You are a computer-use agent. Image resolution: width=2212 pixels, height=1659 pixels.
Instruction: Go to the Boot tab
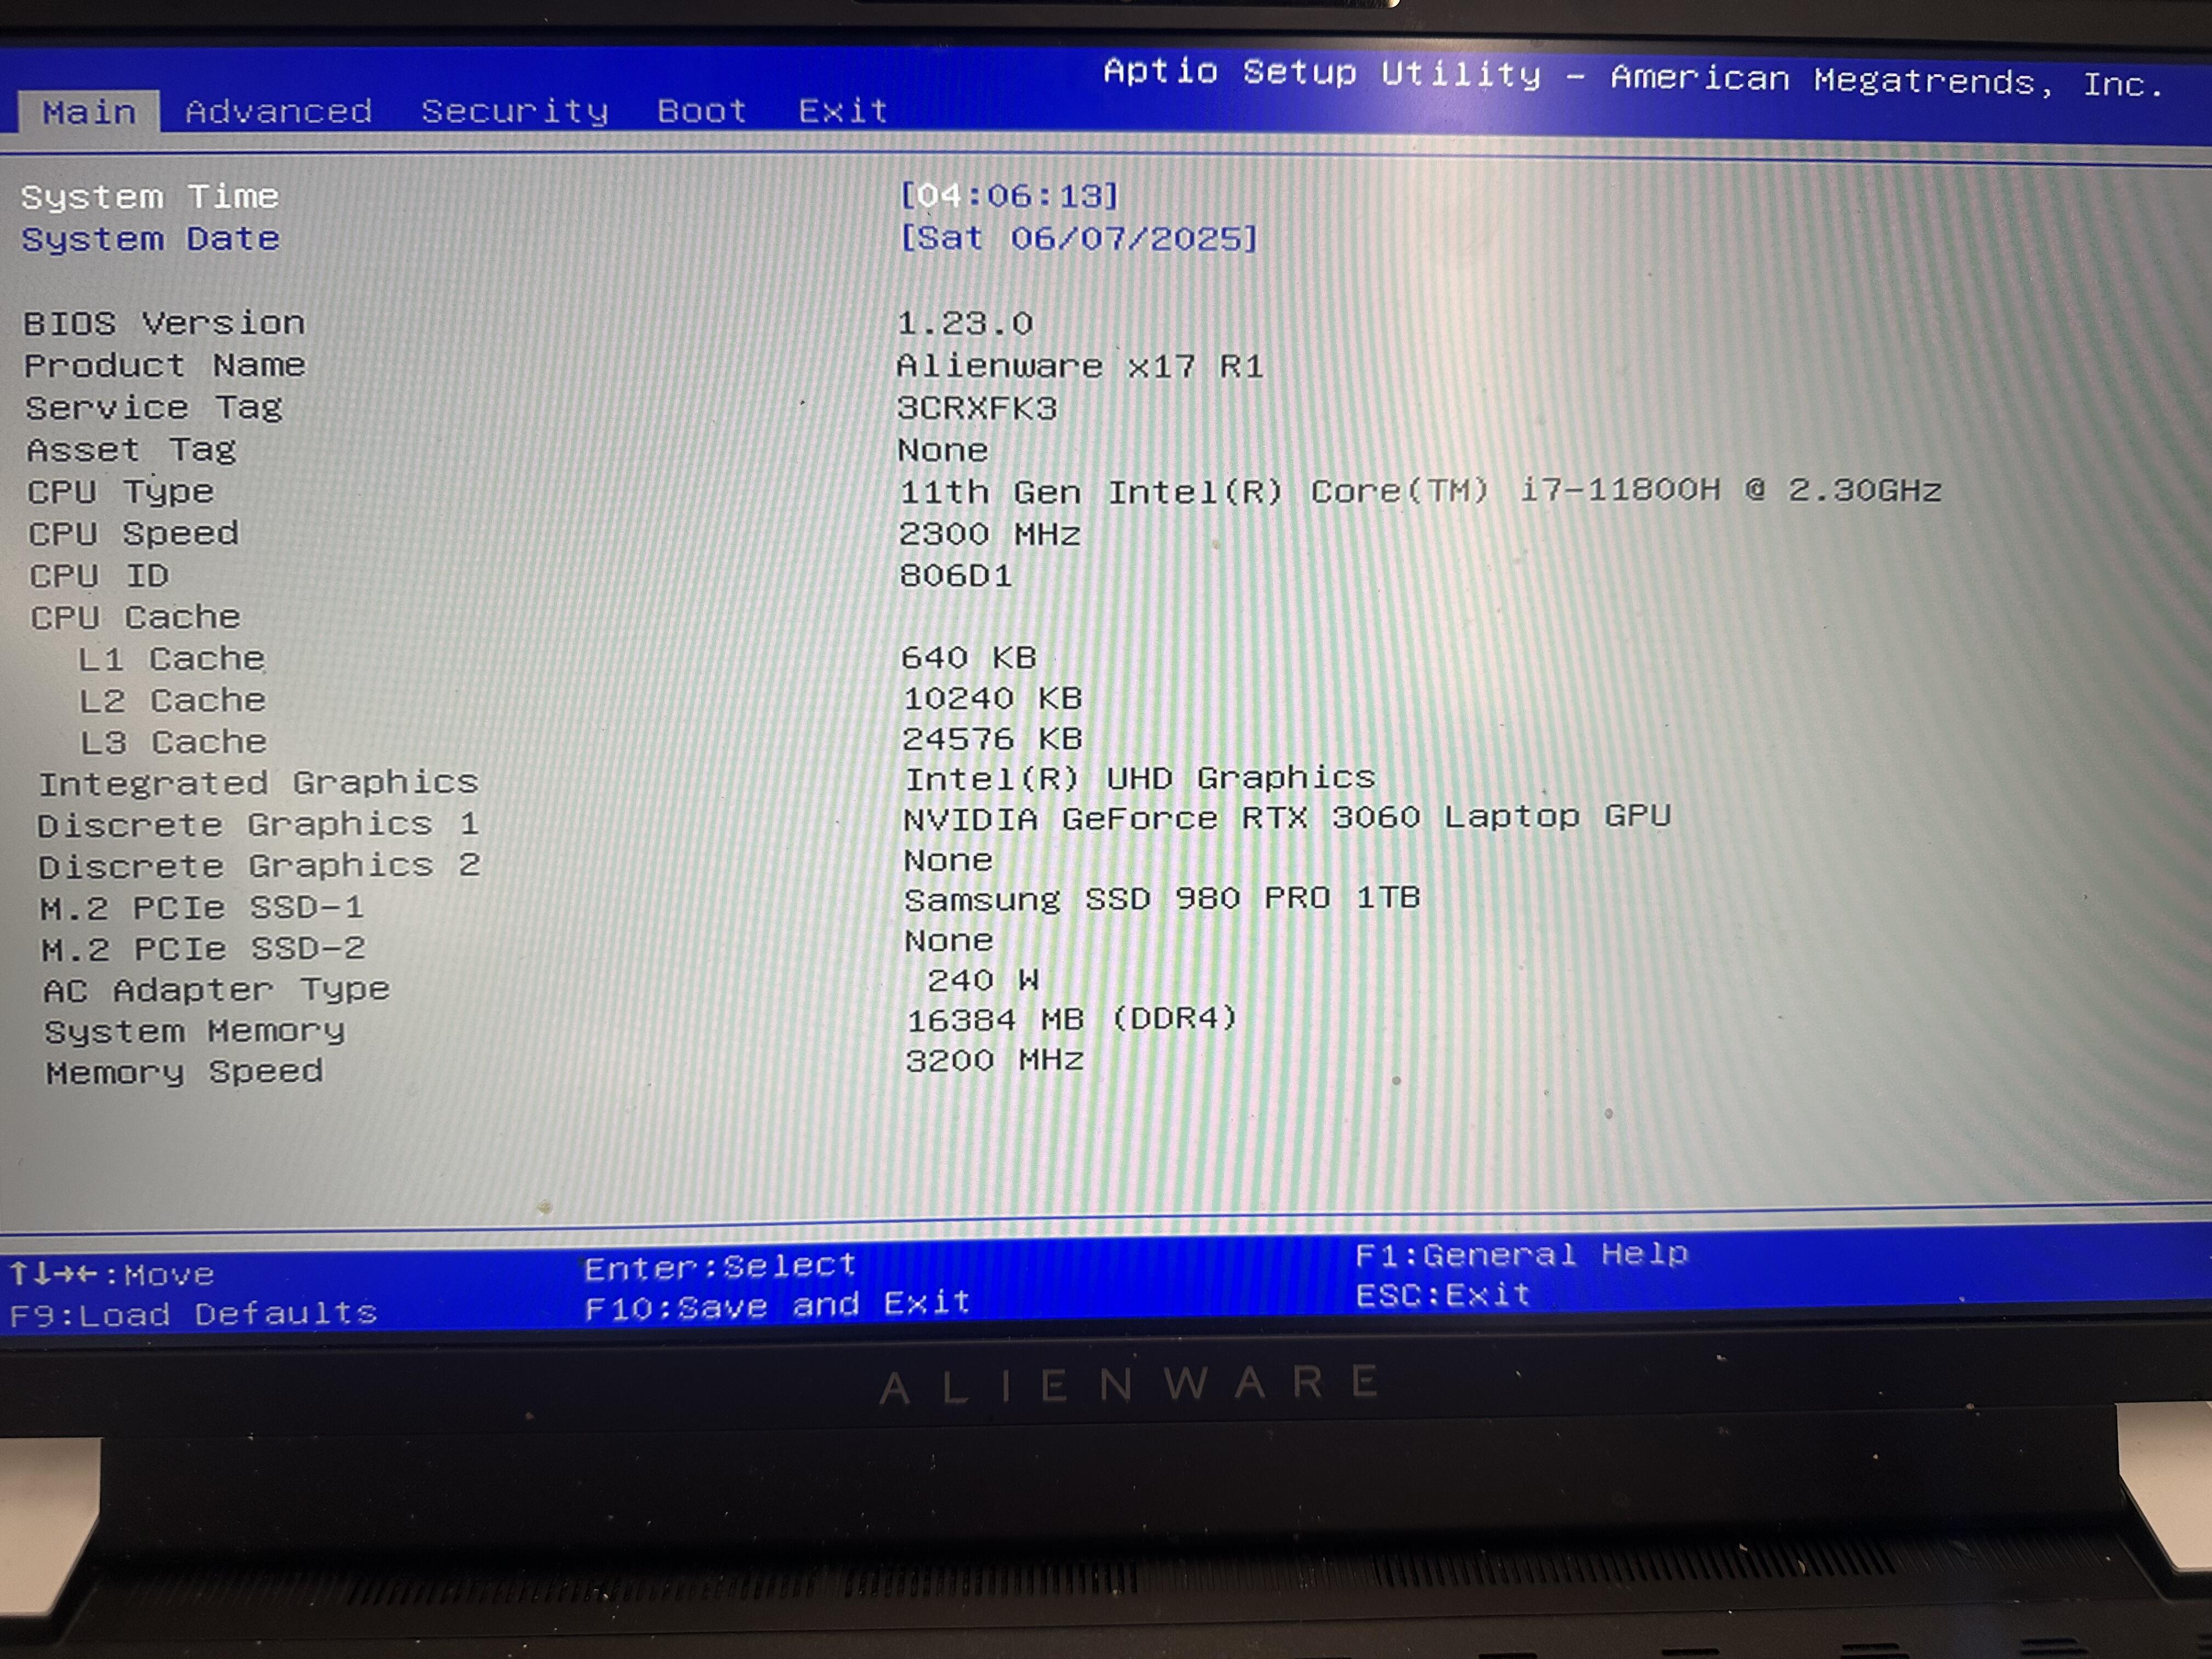pyautogui.click(x=702, y=111)
